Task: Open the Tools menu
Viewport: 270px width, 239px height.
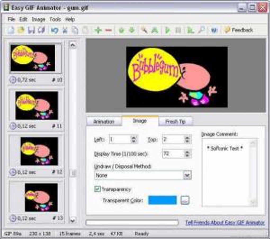Action: (x=55, y=19)
